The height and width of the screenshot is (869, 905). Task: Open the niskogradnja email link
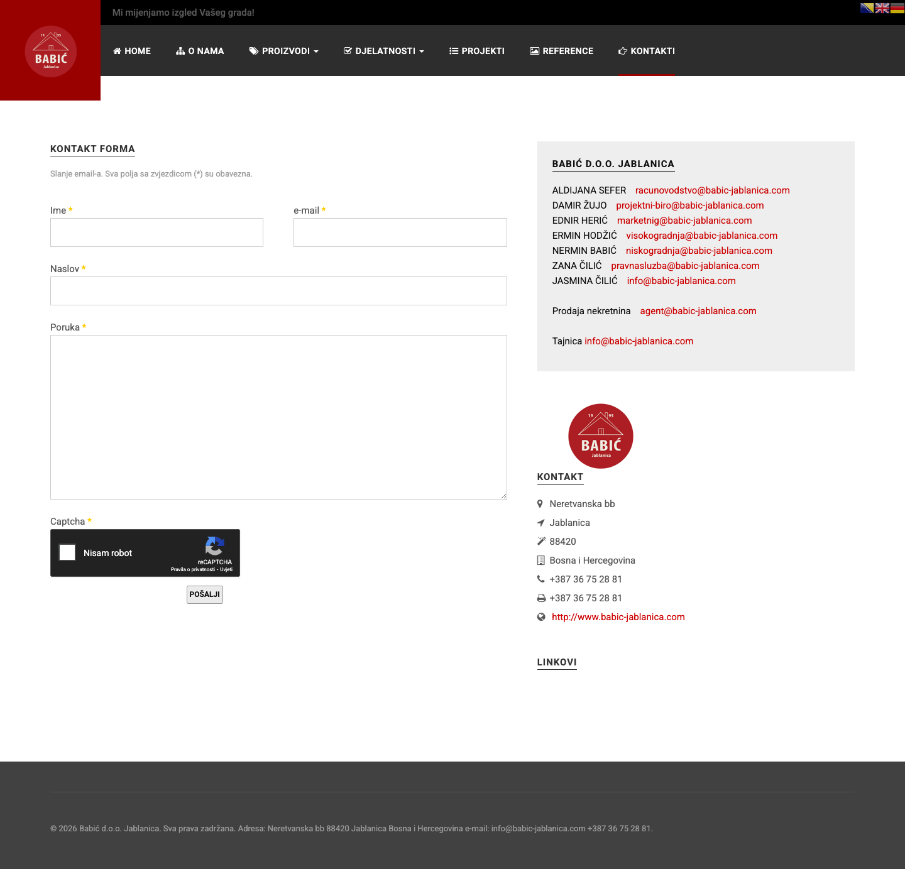click(699, 251)
